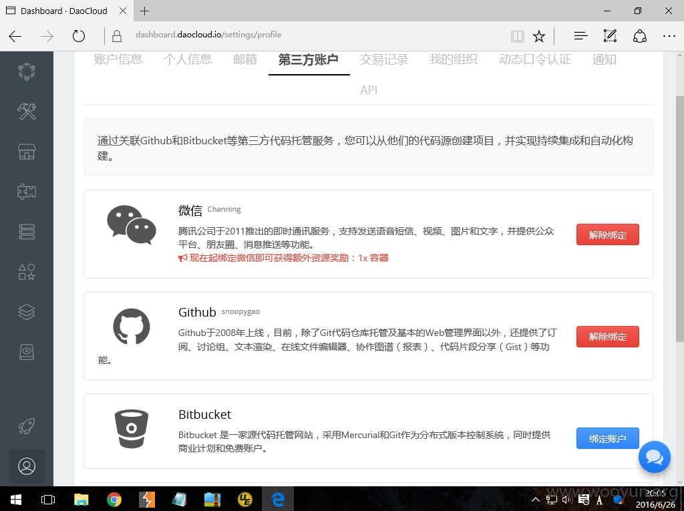
Task: Open the blue chat support bubble
Action: pos(655,457)
